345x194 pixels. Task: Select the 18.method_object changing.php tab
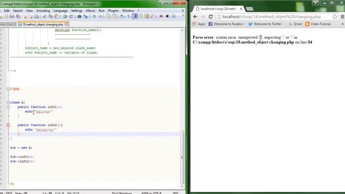[x=43, y=24]
